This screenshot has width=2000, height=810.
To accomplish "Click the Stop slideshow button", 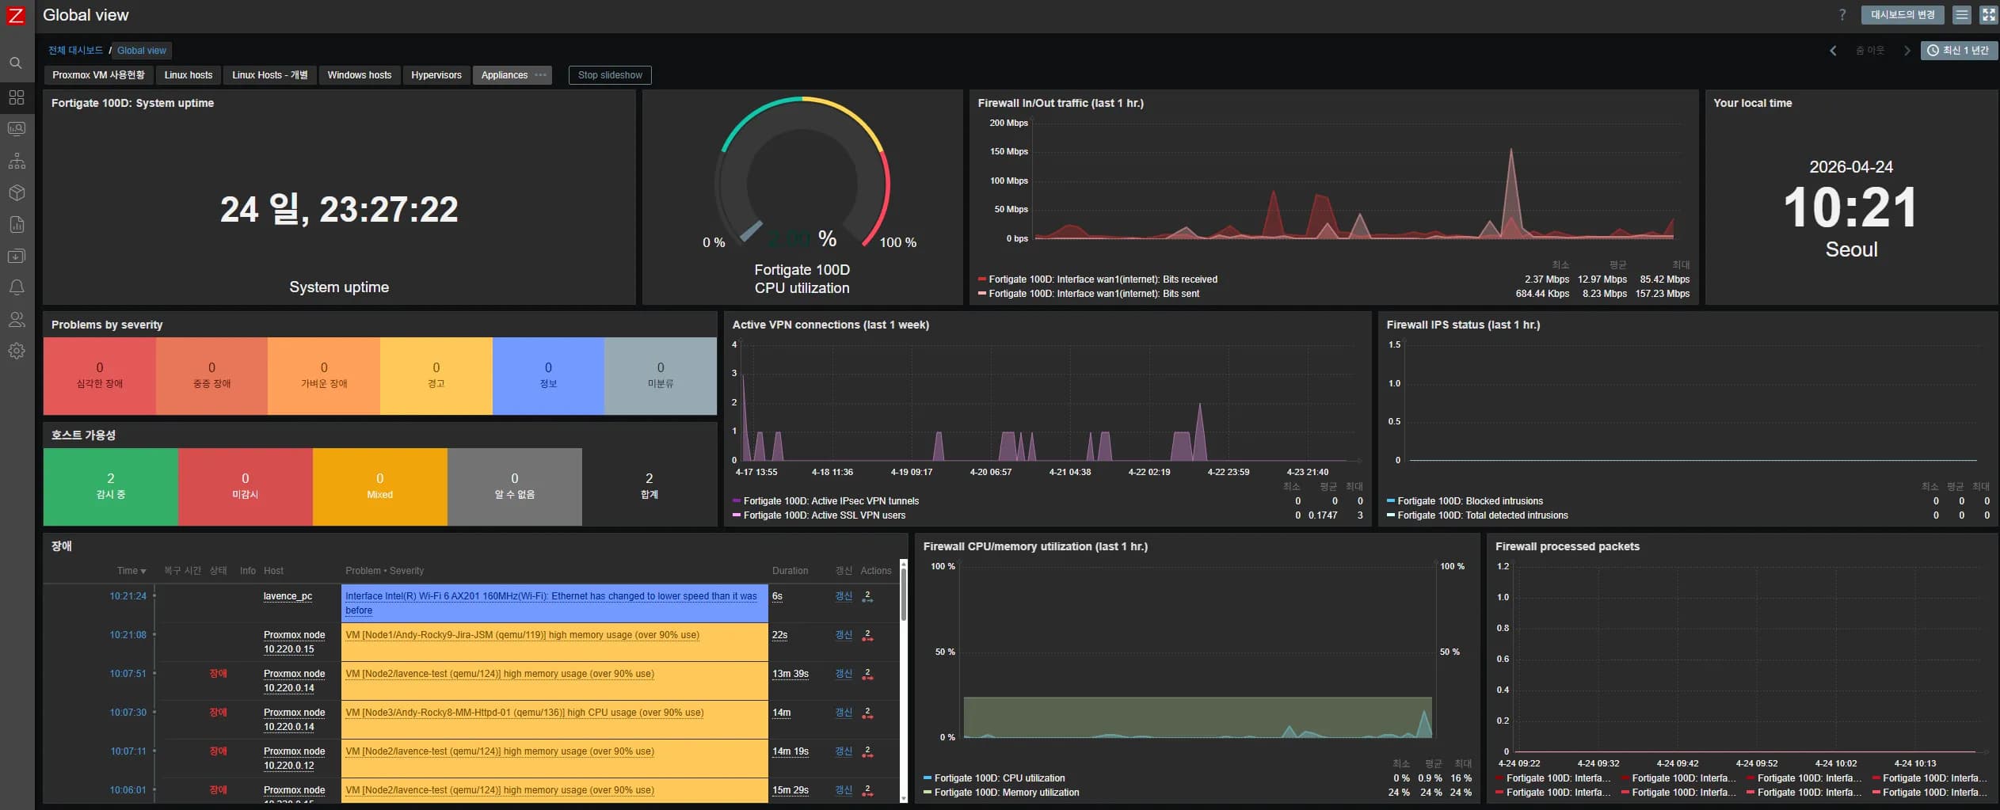I will point(610,75).
